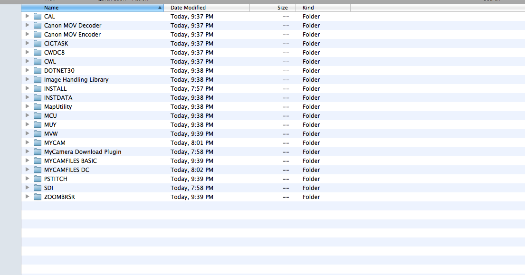
Task: Click the MCU folder icon
Action: pos(38,116)
